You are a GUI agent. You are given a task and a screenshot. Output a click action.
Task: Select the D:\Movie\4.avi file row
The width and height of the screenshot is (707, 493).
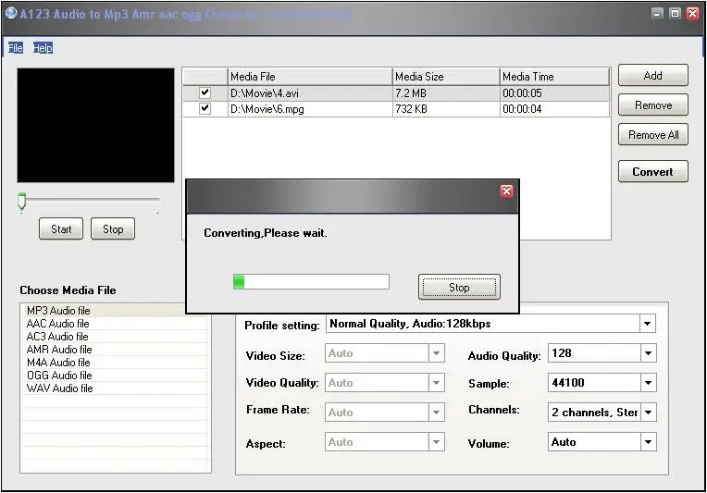396,93
